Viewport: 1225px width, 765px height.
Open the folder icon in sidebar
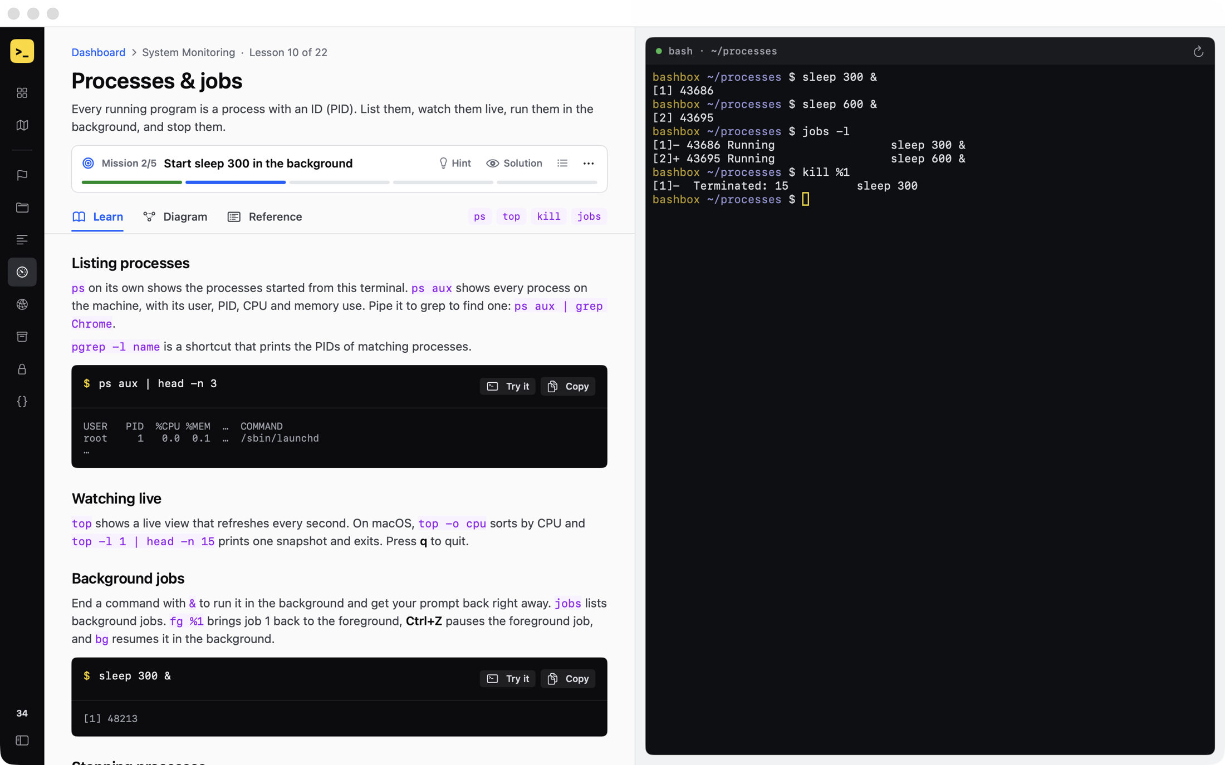22,208
